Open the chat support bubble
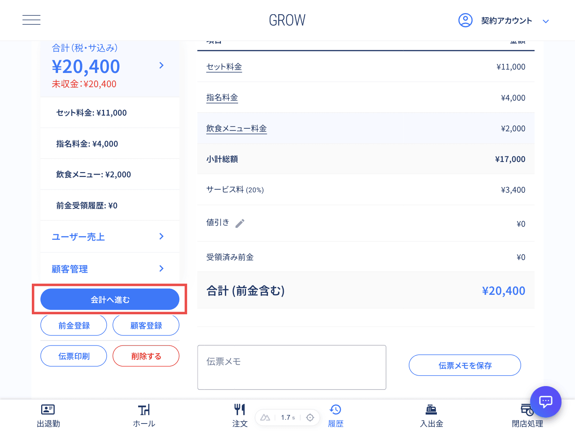575x431 pixels. tap(545, 401)
